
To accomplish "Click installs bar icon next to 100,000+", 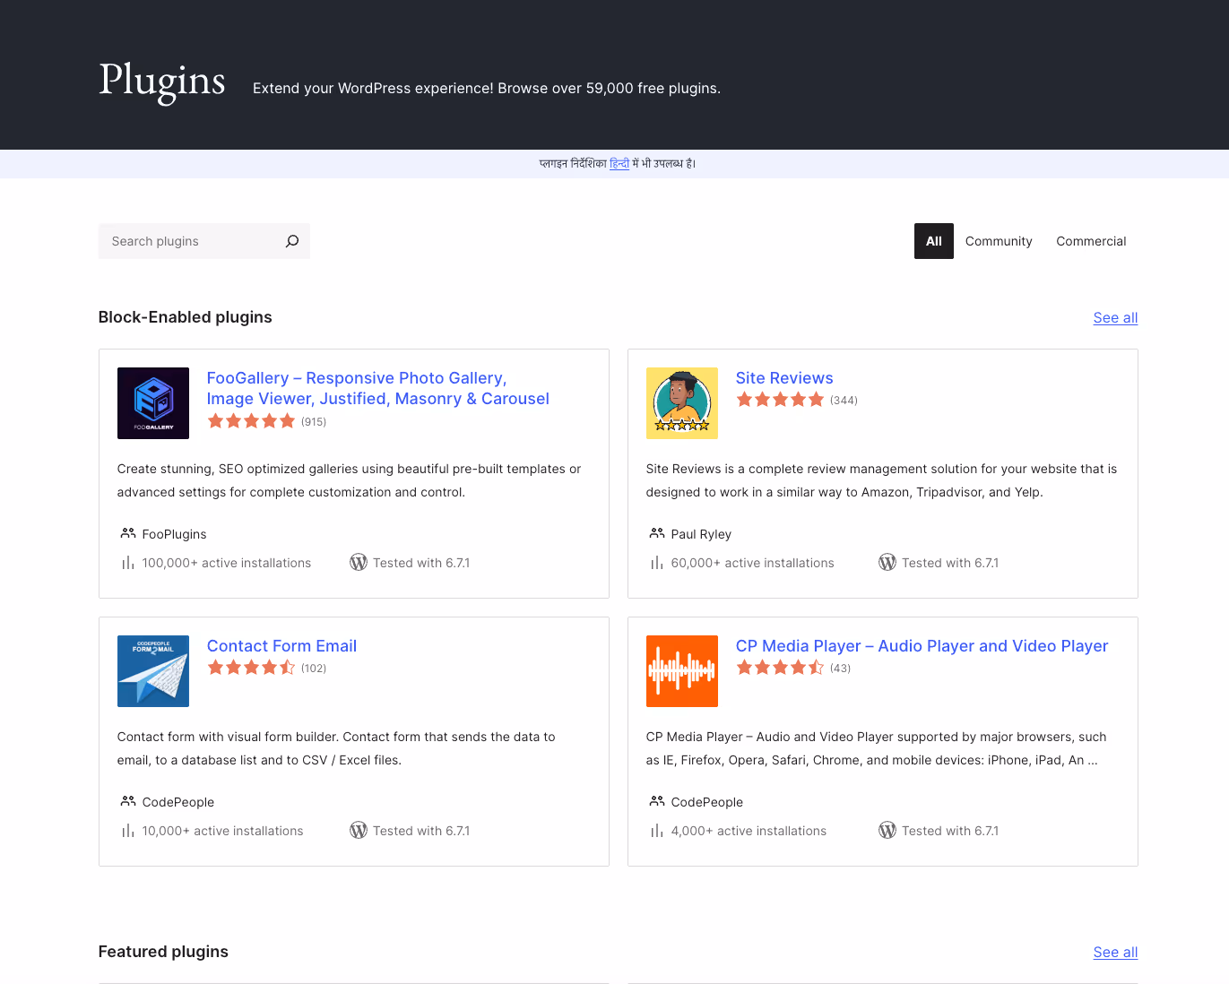I will 128,563.
